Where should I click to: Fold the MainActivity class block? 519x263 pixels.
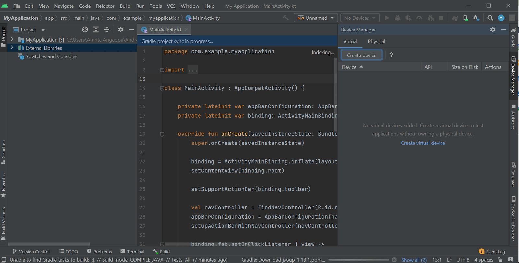(162, 88)
